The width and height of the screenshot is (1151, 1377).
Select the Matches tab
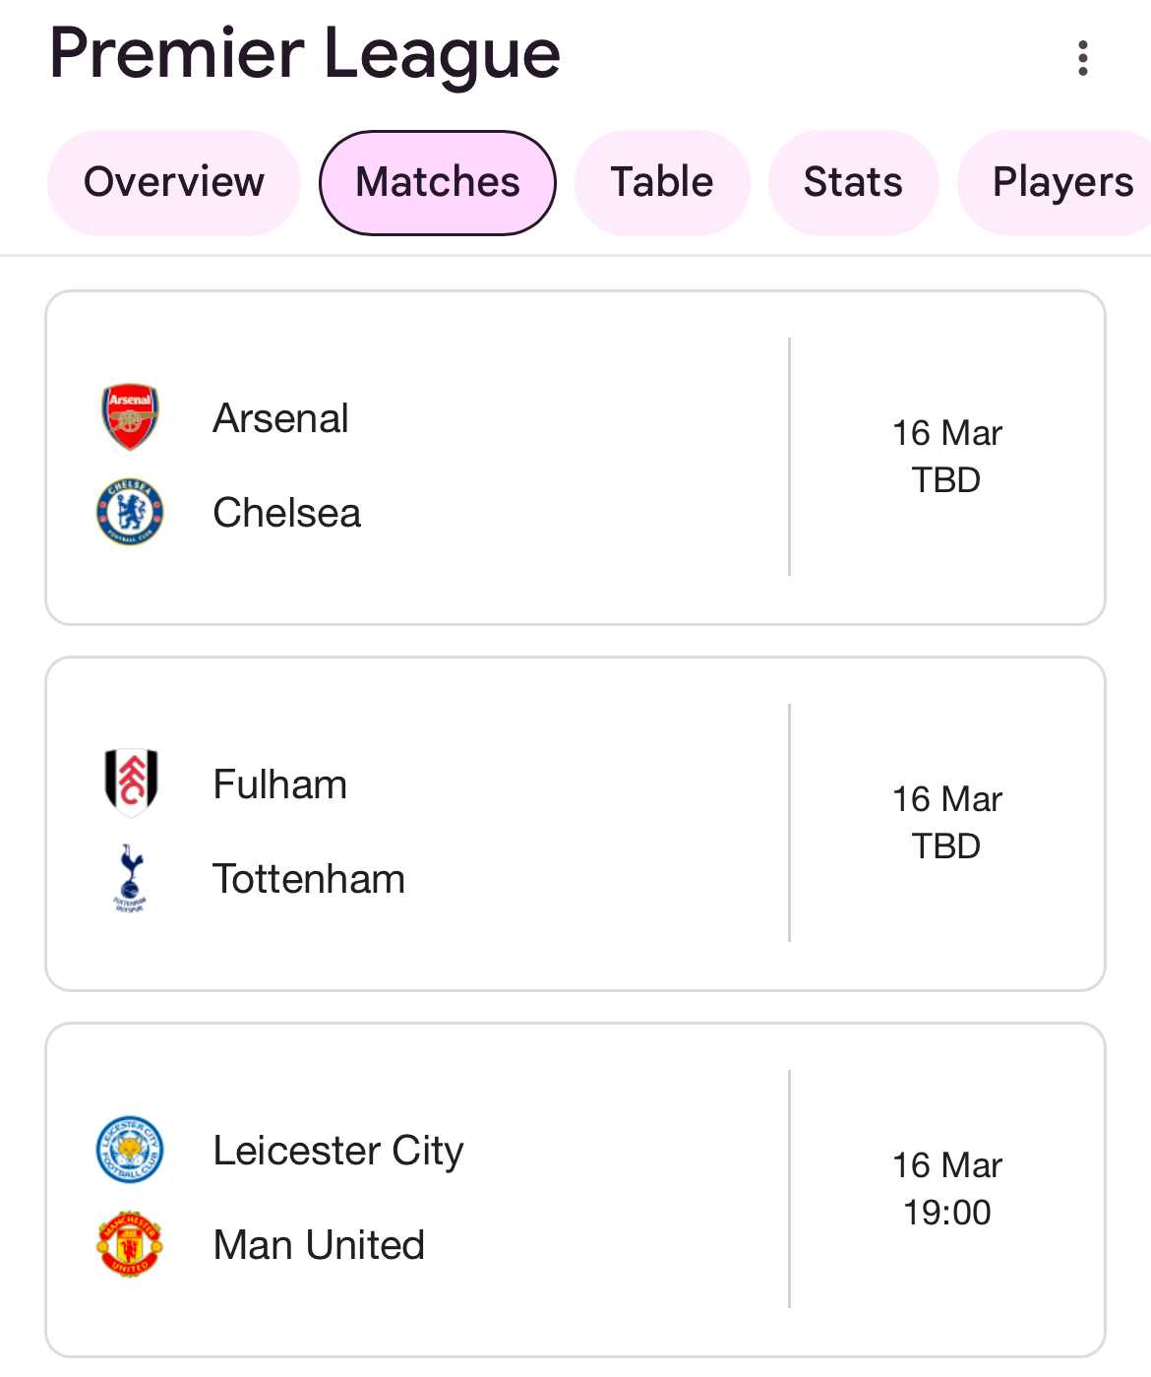438,183
